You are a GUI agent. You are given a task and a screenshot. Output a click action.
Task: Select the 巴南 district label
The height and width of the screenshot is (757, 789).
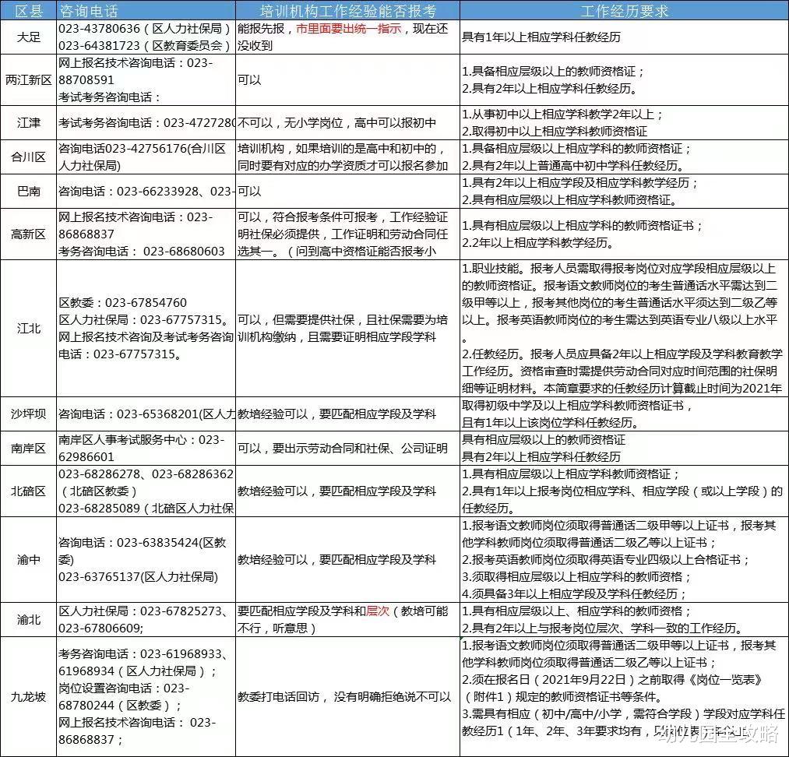pyautogui.click(x=28, y=189)
